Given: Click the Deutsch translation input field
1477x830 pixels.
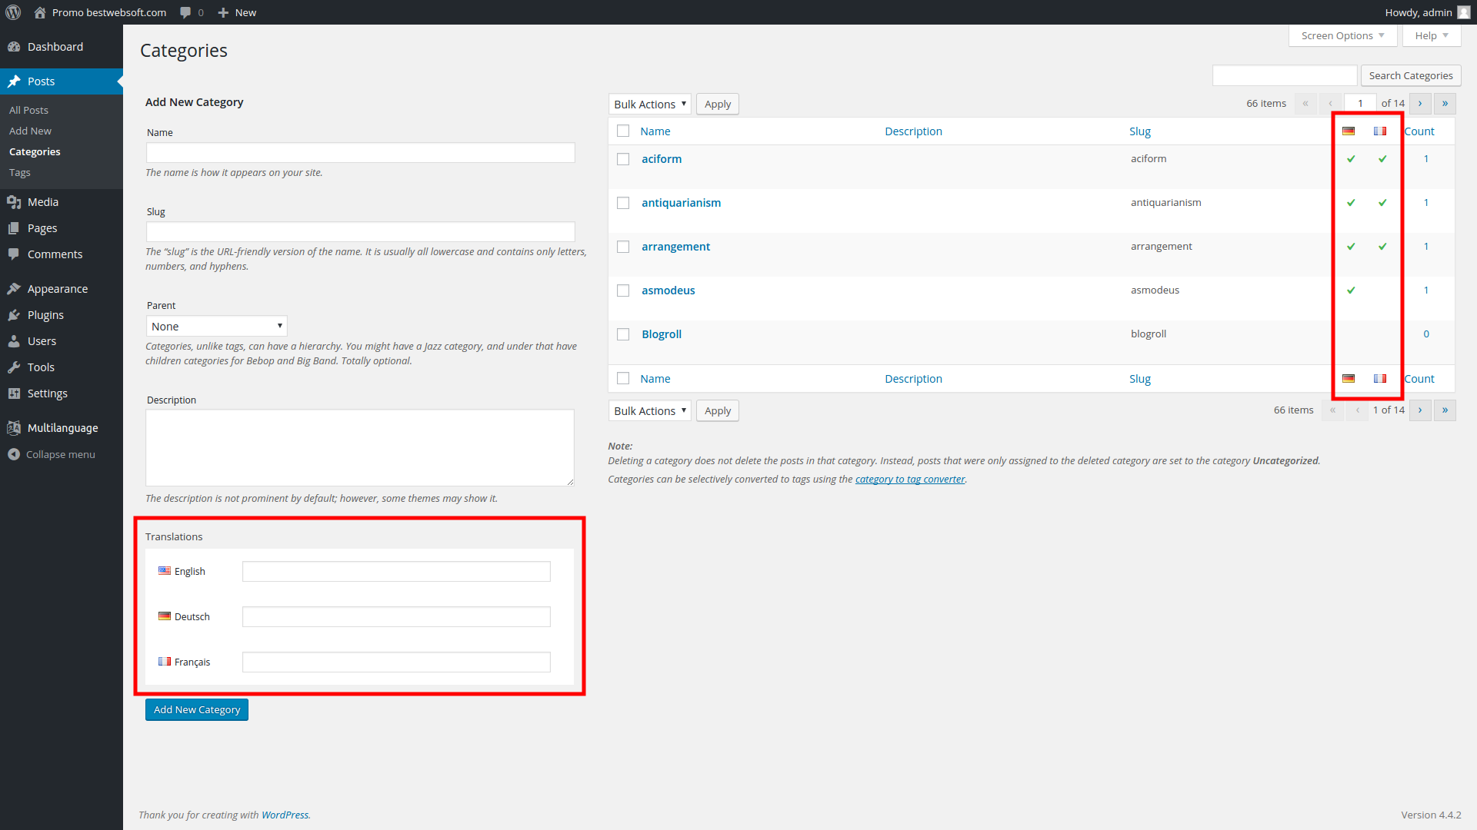Looking at the screenshot, I should [x=396, y=616].
